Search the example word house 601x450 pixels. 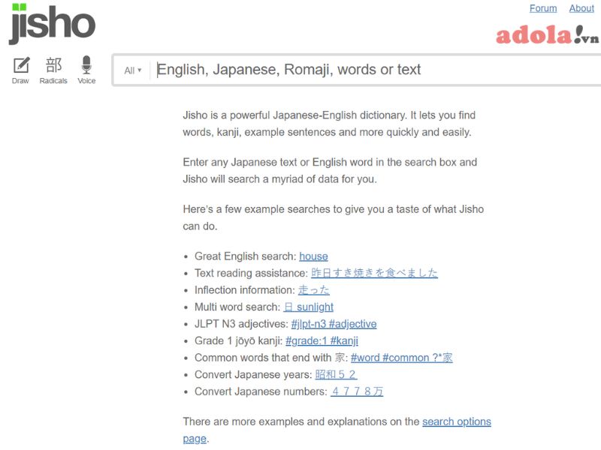[313, 256]
